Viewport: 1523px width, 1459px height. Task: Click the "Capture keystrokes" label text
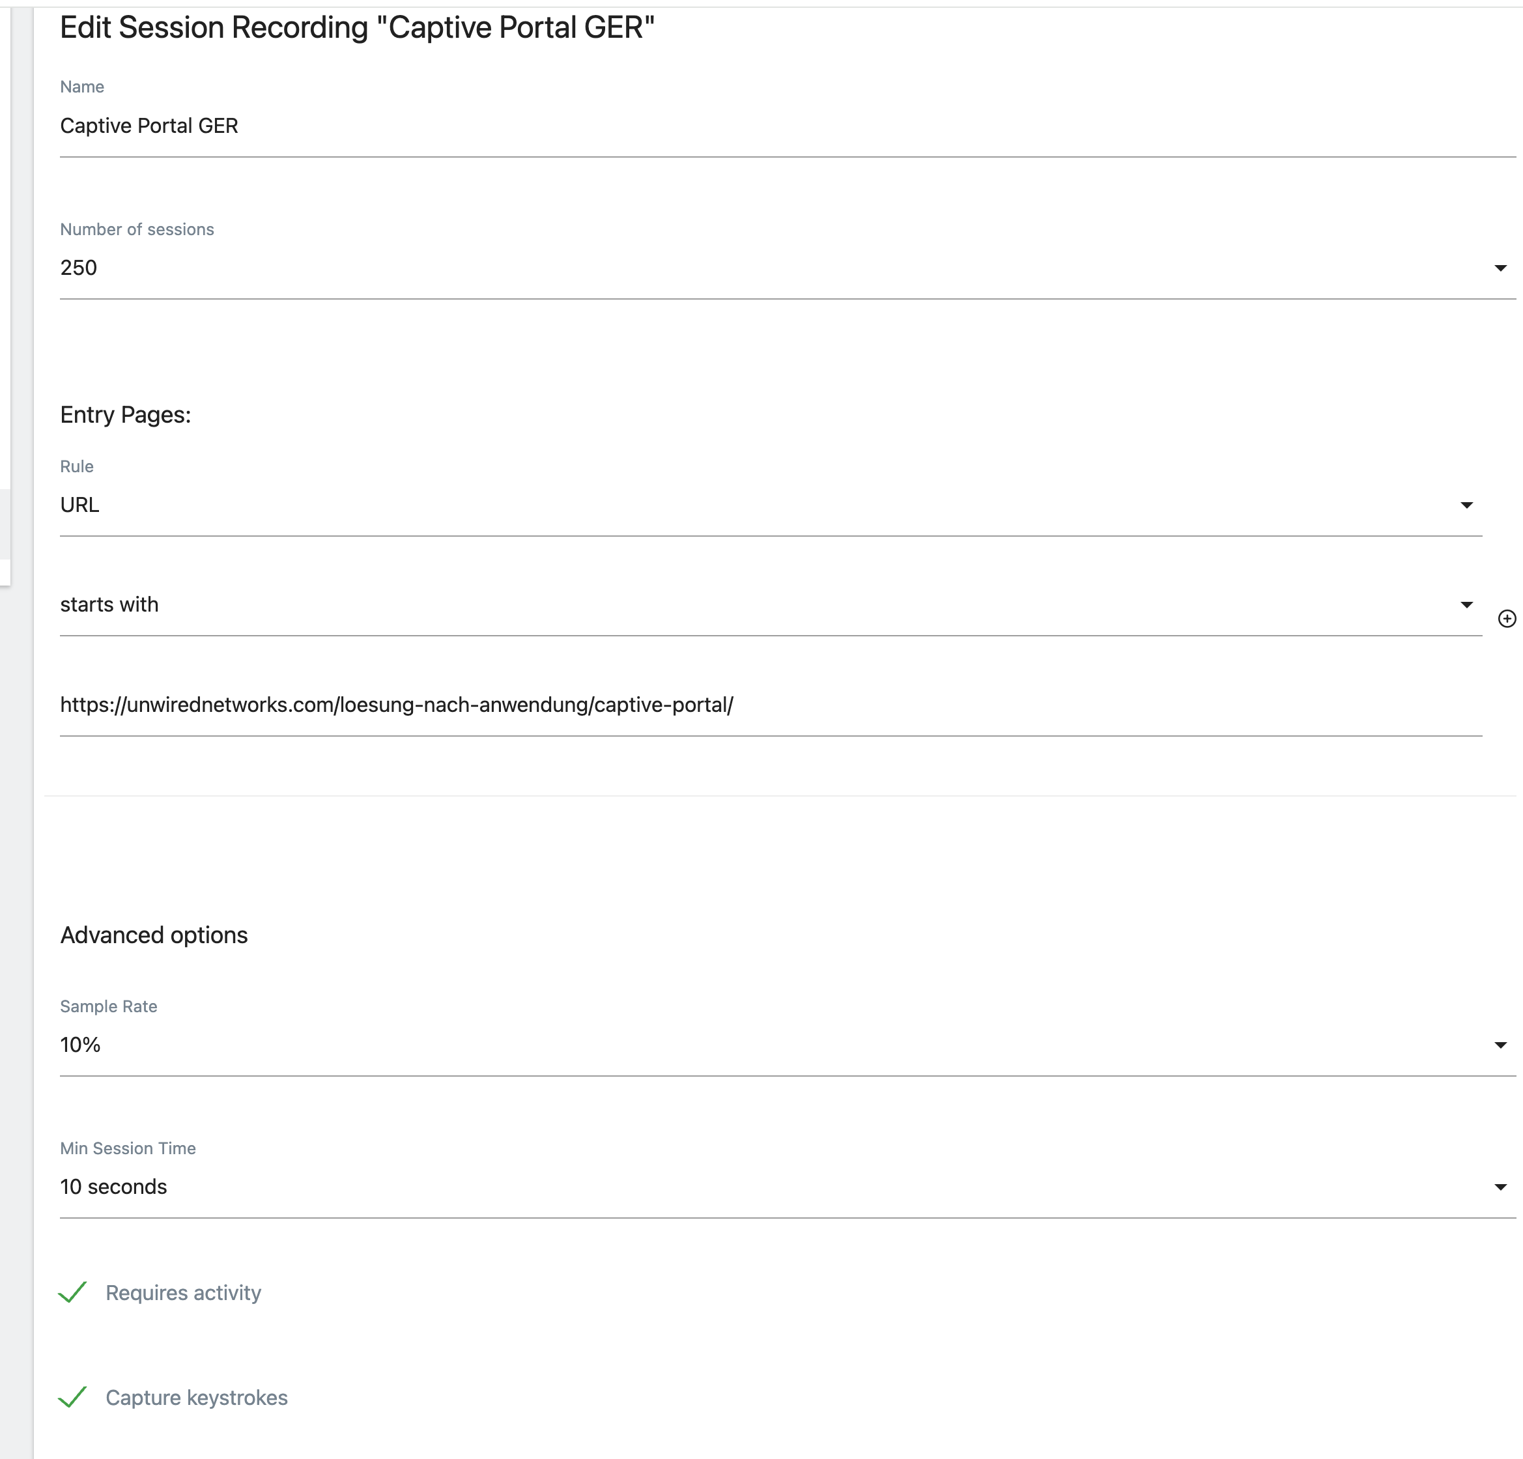click(197, 1398)
